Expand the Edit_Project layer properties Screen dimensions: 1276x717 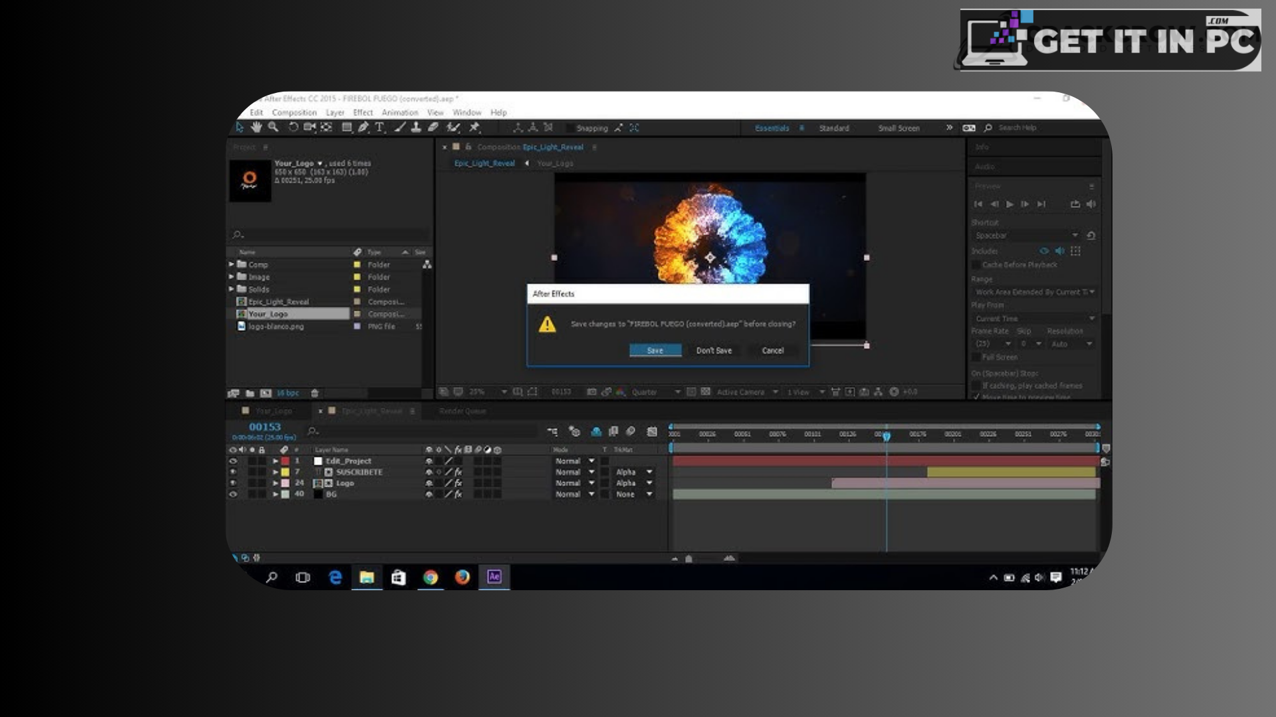(x=275, y=461)
